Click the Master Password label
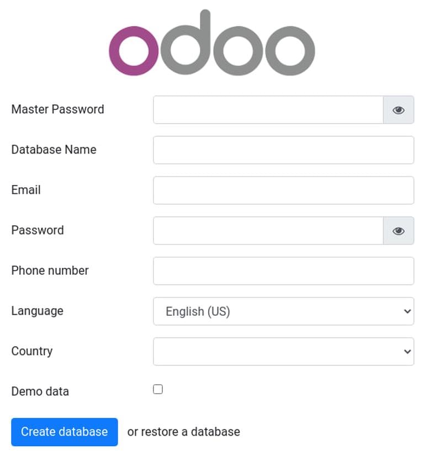Viewport: 424px width, 456px height. [x=57, y=109]
